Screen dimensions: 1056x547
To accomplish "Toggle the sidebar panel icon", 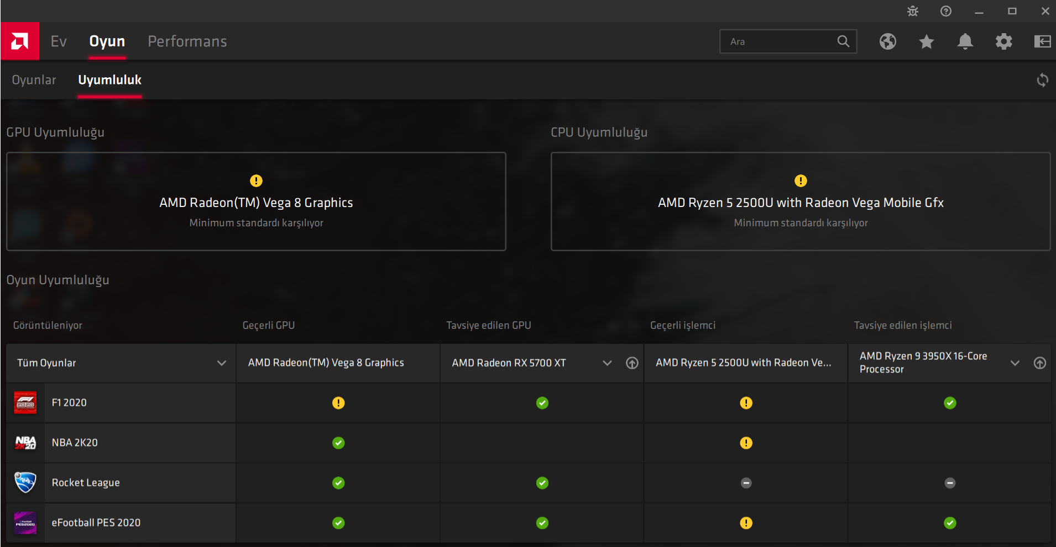I will point(1043,41).
